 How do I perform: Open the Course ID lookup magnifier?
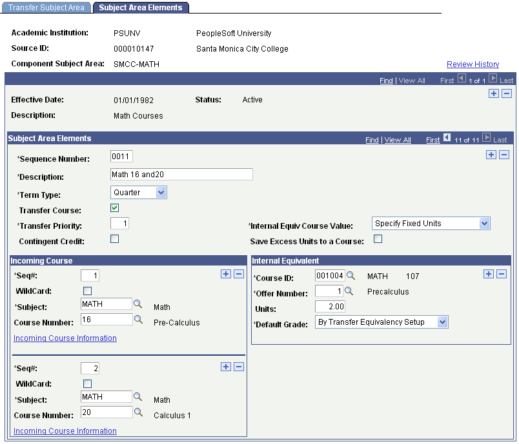coord(351,276)
